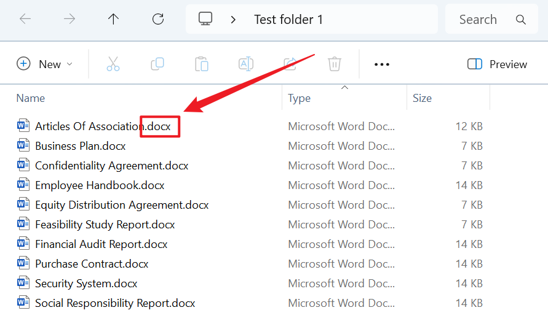Select Equity Distribution Agreement.docx
This screenshot has height=321, width=548.
(x=122, y=205)
